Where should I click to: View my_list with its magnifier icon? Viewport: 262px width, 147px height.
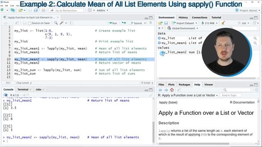pos(255,38)
